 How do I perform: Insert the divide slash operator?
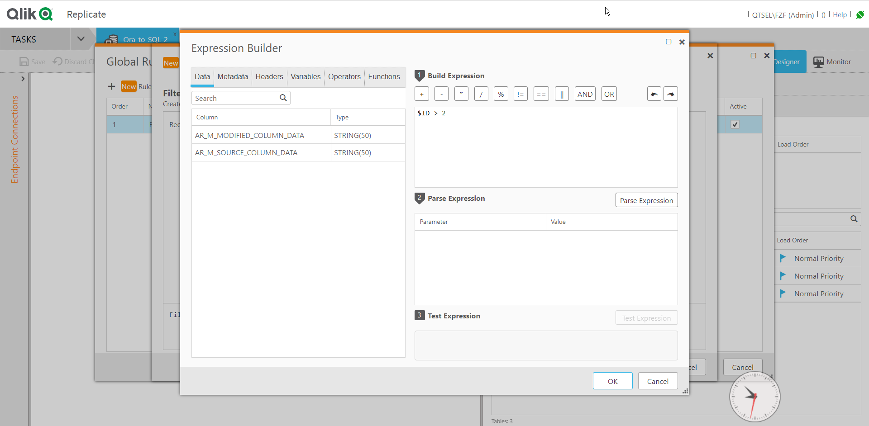(481, 94)
